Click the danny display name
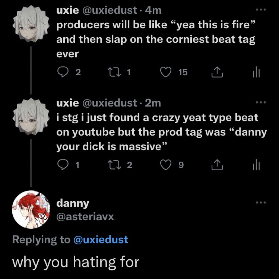The width and height of the screenshot is (279, 279). (x=73, y=203)
